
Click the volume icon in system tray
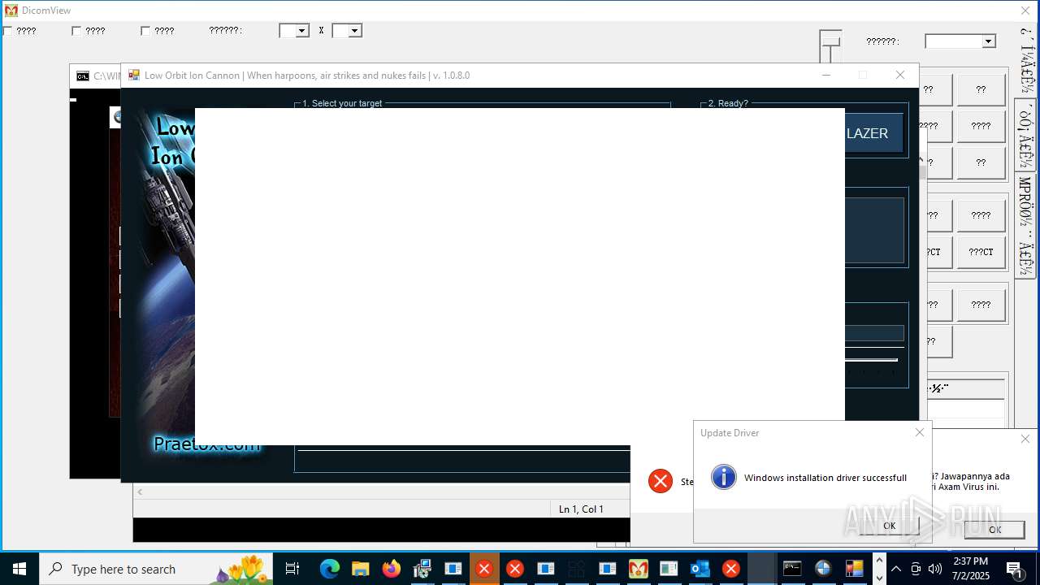pyautogui.click(x=935, y=569)
